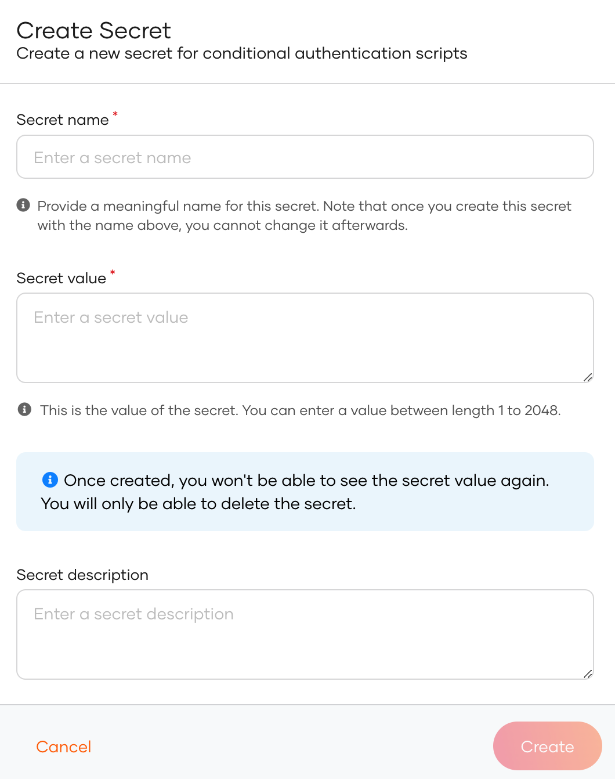Click the resize handle of the secret value box
Viewport: 615px width, 779px height.
click(x=587, y=377)
